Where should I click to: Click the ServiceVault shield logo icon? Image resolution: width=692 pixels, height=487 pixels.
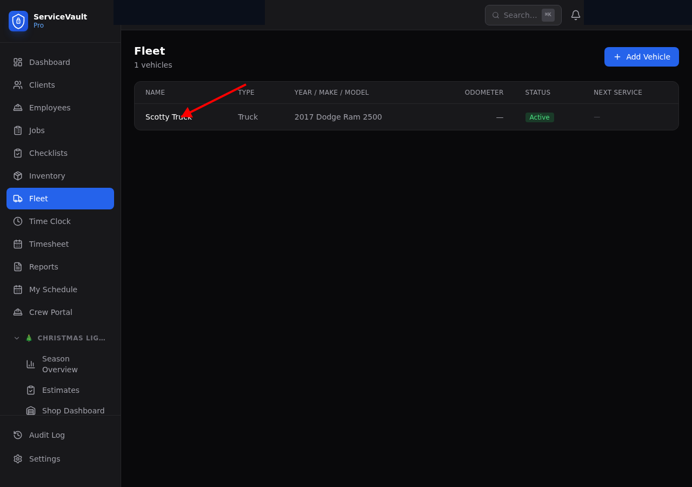click(18, 21)
